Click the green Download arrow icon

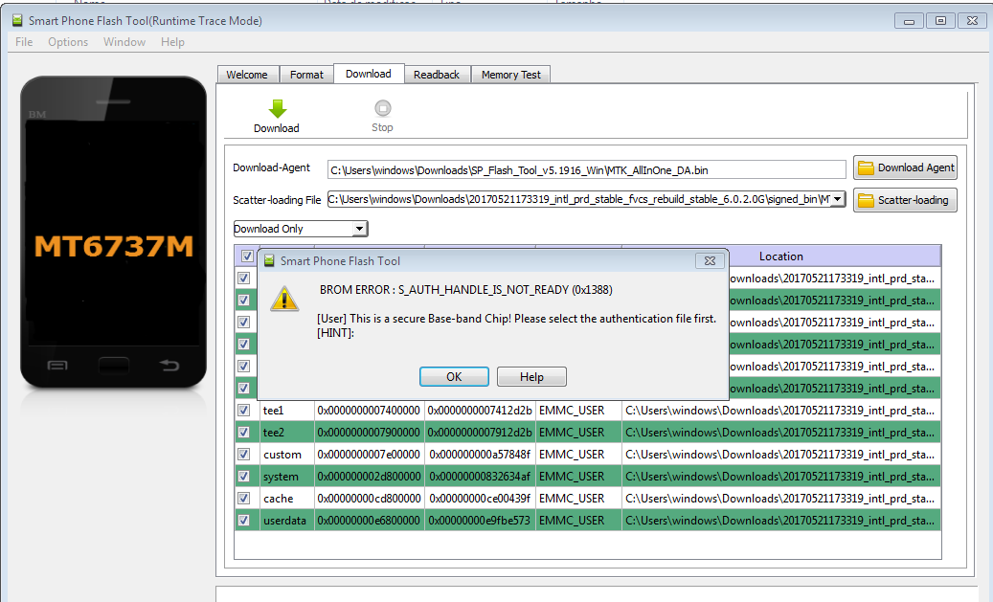277,108
